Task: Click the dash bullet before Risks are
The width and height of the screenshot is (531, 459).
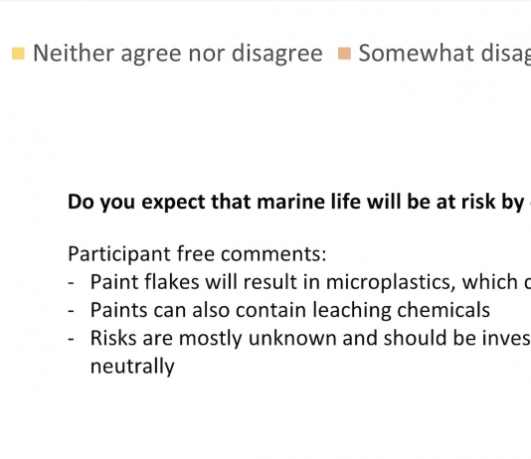Action: tap(71, 339)
